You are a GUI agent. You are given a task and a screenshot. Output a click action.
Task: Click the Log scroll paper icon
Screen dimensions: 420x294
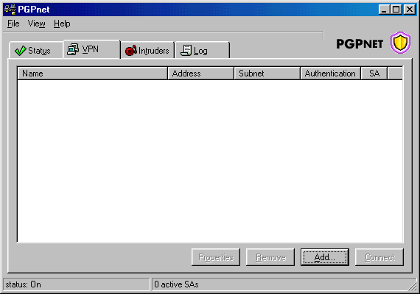(x=186, y=50)
